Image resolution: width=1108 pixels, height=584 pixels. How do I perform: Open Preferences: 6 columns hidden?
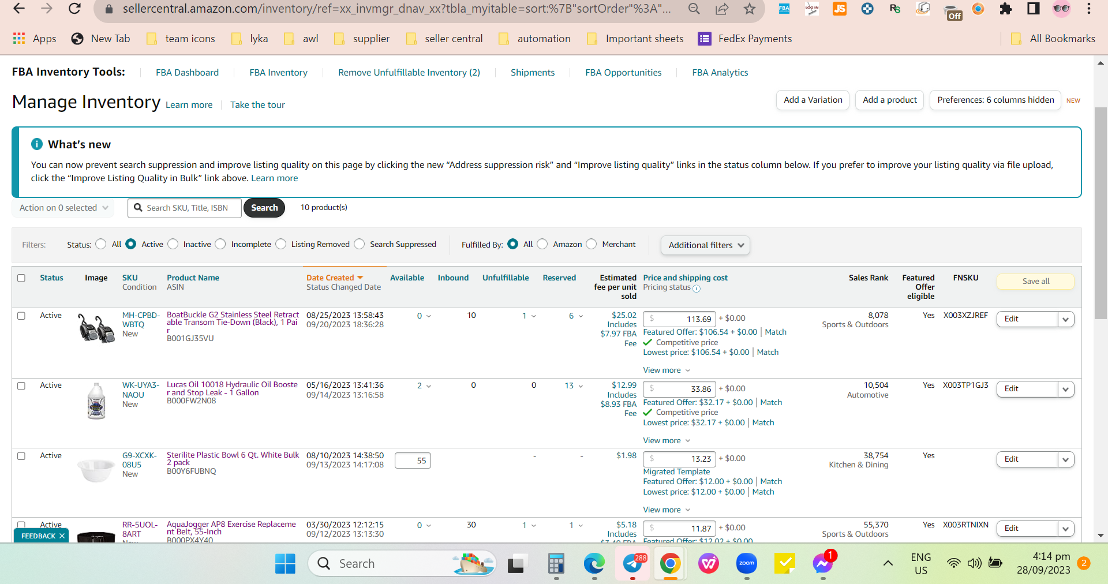(995, 100)
